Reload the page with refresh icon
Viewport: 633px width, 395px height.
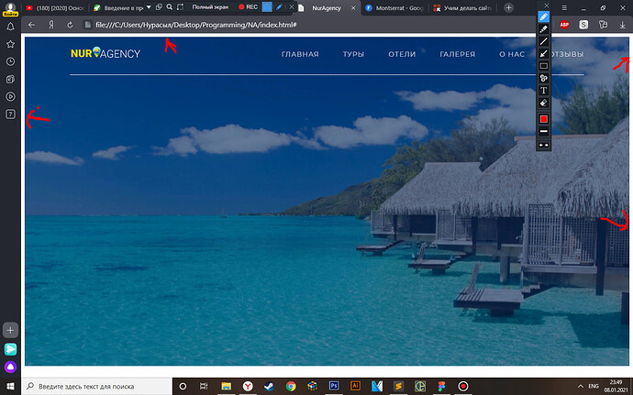pos(70,25)
